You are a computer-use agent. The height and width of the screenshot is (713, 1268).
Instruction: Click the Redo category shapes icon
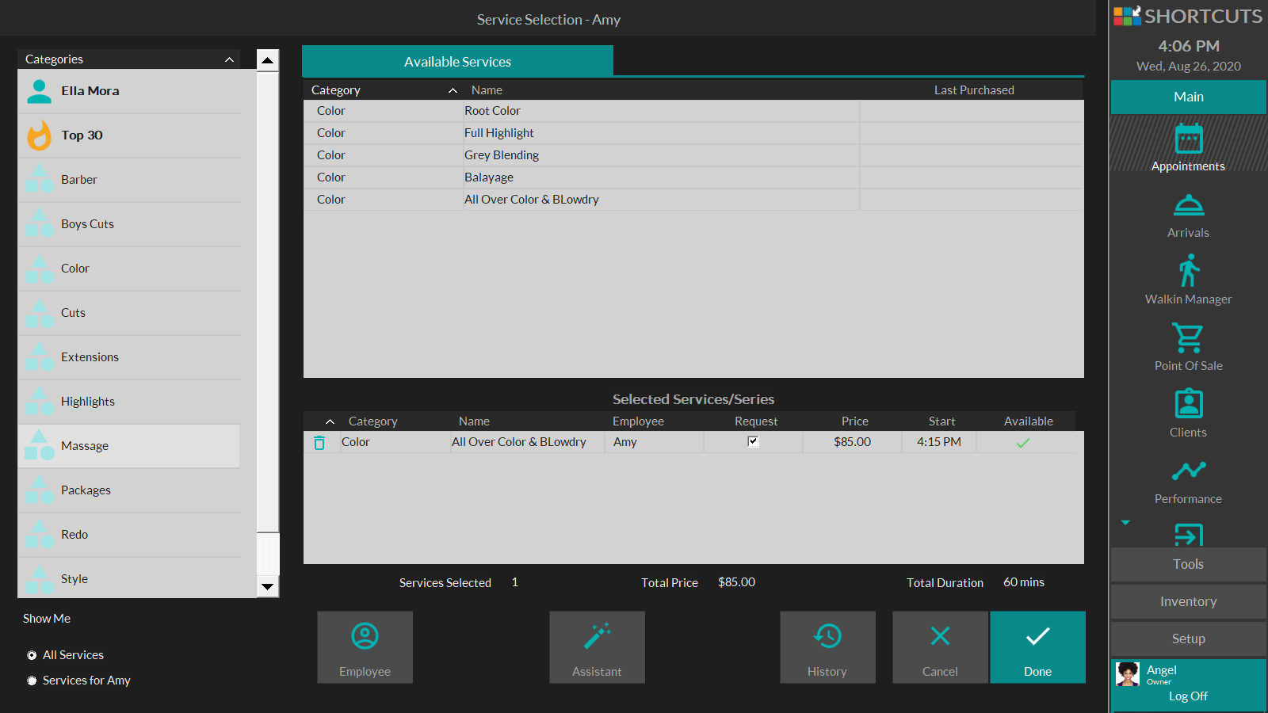(39, 535)
